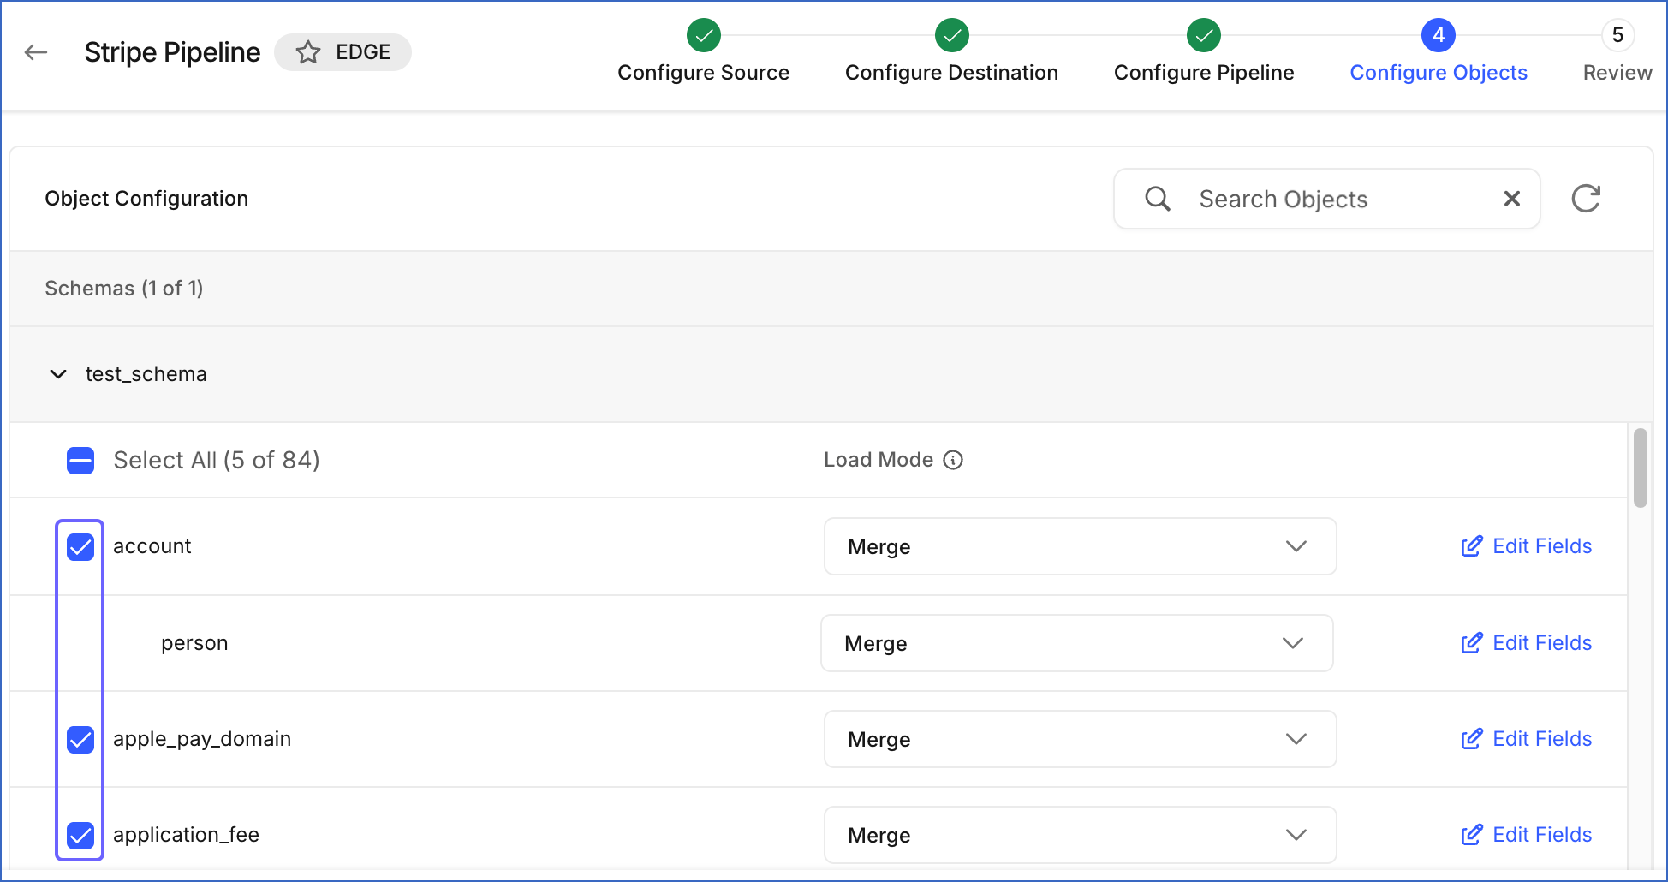Open Load Mode dropdown for application_fee
The image size is (1668, 882).
[1080, 835]
